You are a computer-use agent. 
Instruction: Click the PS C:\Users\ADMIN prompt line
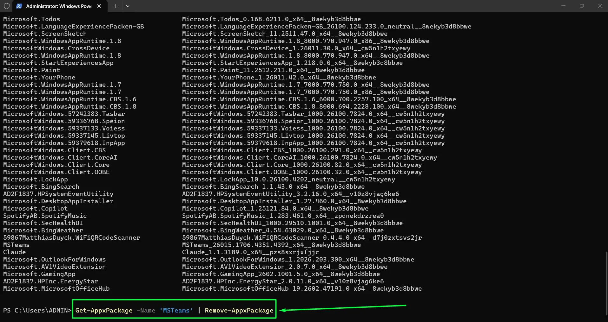point(37,310)
